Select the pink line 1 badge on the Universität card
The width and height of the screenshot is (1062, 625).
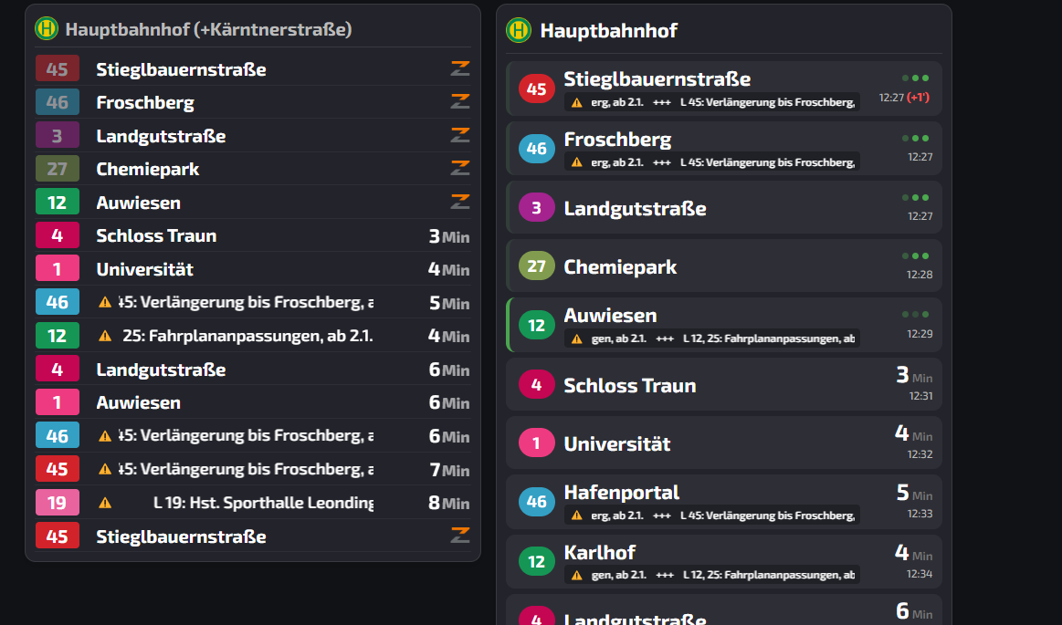tap(536, 443)
